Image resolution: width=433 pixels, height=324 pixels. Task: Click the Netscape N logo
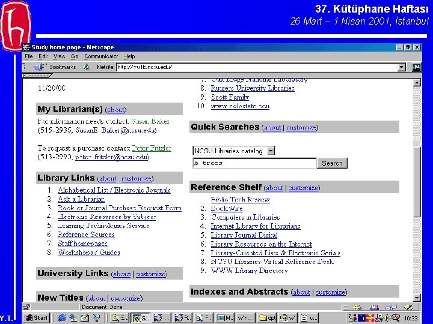(416, 67)
